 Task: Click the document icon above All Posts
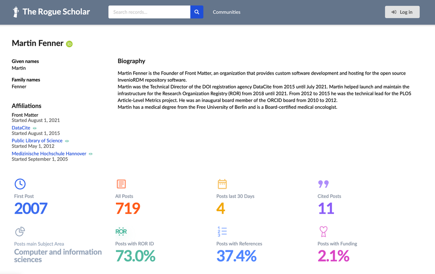coord(121,184)
